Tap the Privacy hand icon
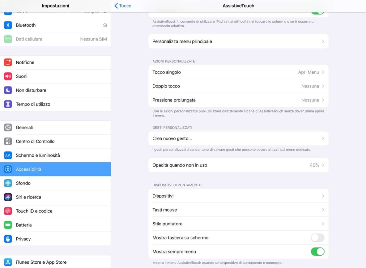The image size is (366, 268). pos(8,239)
